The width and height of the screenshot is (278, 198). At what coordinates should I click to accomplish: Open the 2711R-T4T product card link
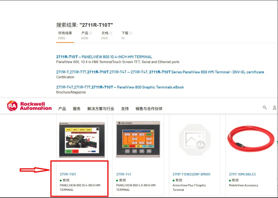[124, 174]
